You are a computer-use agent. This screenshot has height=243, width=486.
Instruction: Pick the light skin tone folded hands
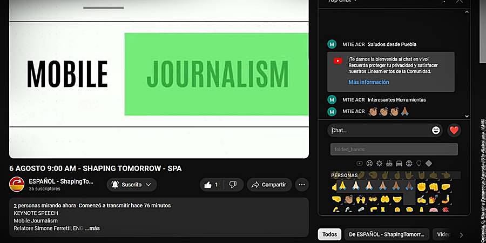pyautogui.click(x=356, y=187)
